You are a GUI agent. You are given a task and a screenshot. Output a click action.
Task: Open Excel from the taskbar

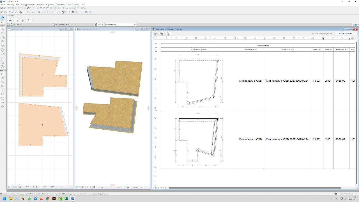66,199
